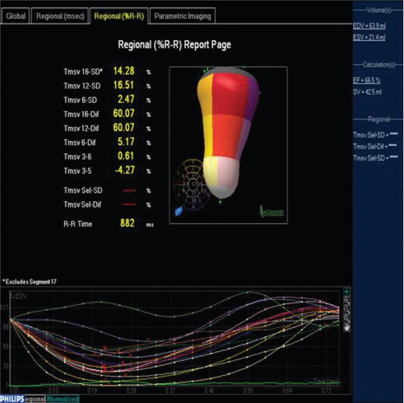Click the Tmsv 16-SD value 14.28

point(124,71)
